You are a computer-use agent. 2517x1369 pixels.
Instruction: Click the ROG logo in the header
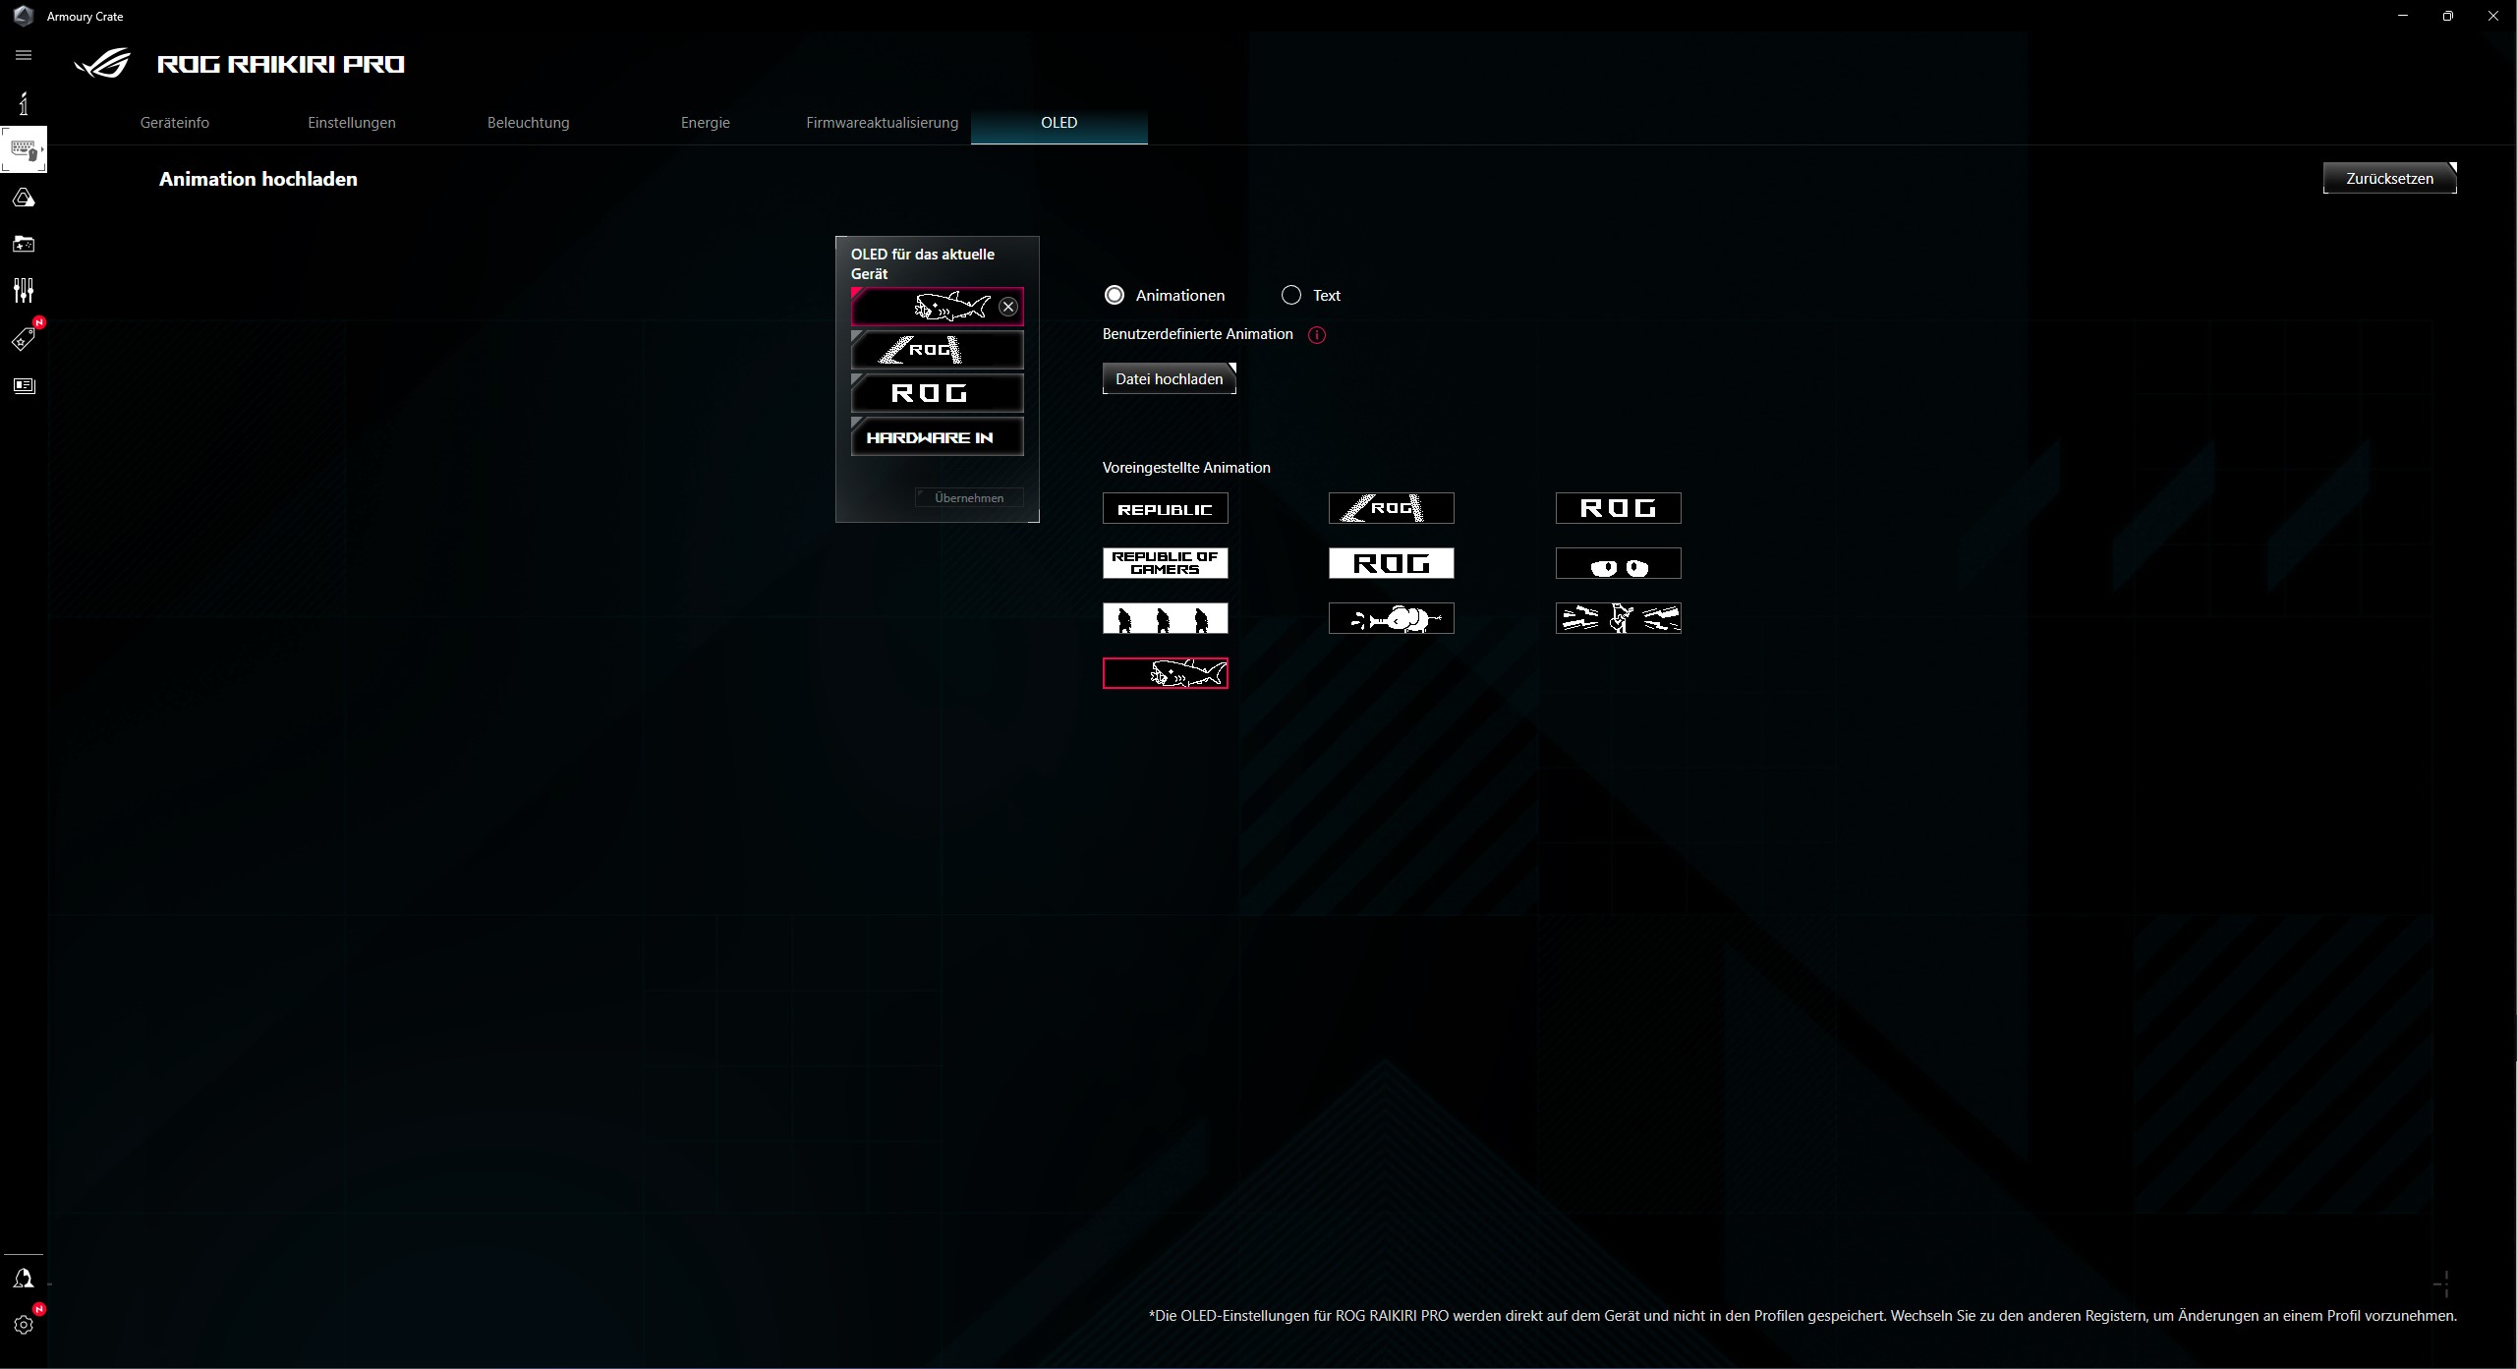[x=101, y=63]
